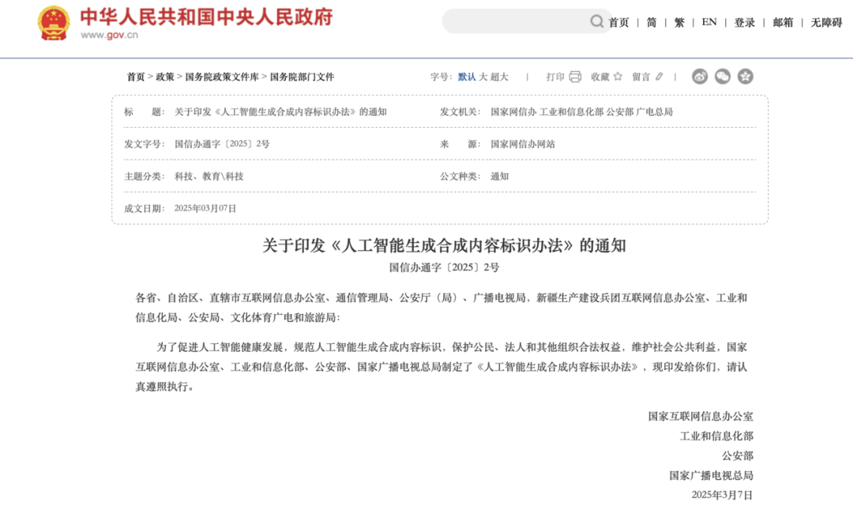The image size is (853, 505).
Task: Click the favorite (收藏) star icon
Action: (x=618, y=77)
